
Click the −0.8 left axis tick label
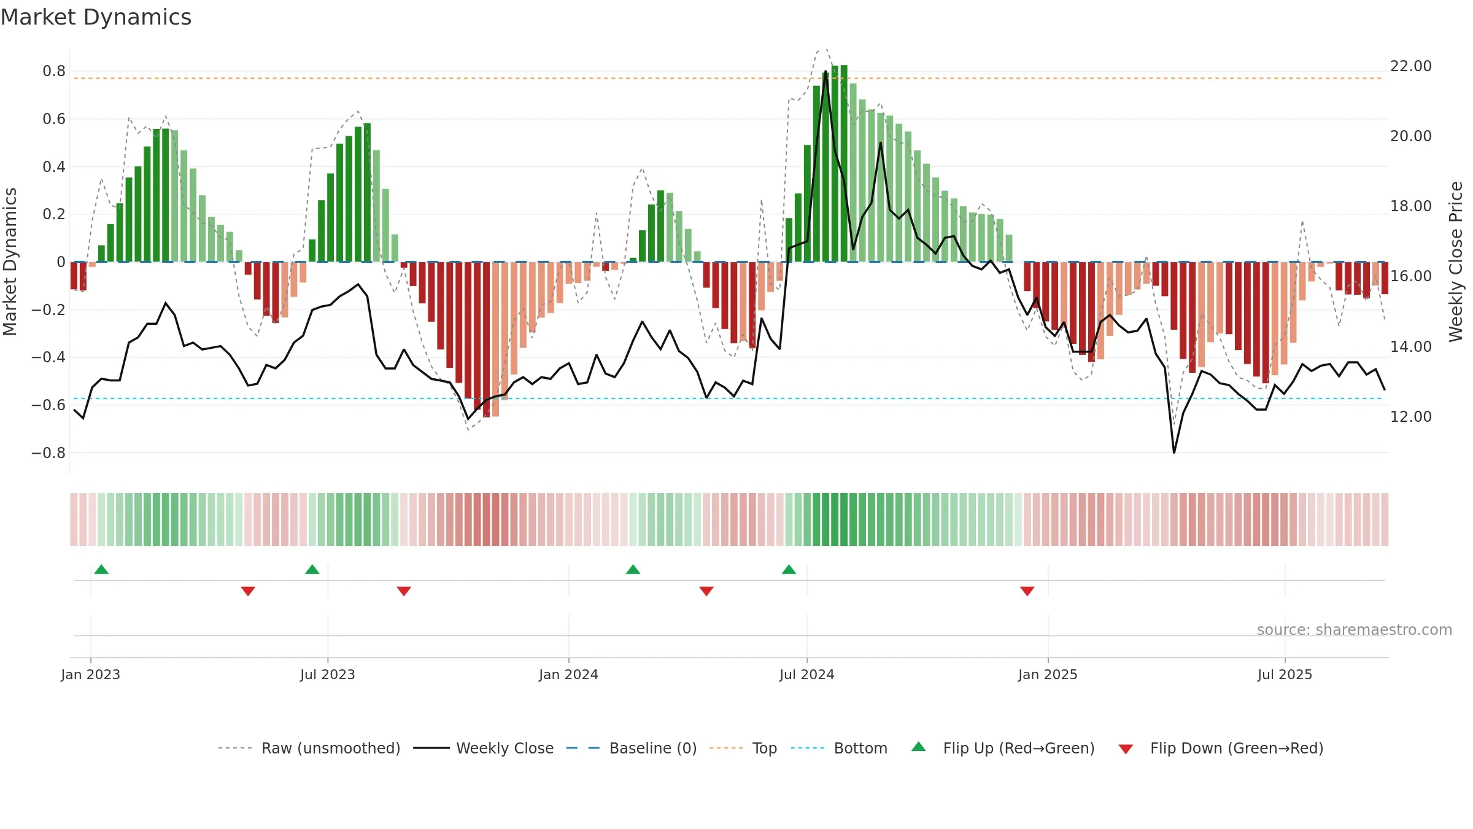48,453
